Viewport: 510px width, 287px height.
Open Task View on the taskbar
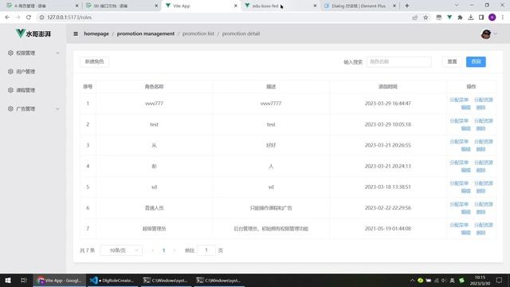coord(23,280)
